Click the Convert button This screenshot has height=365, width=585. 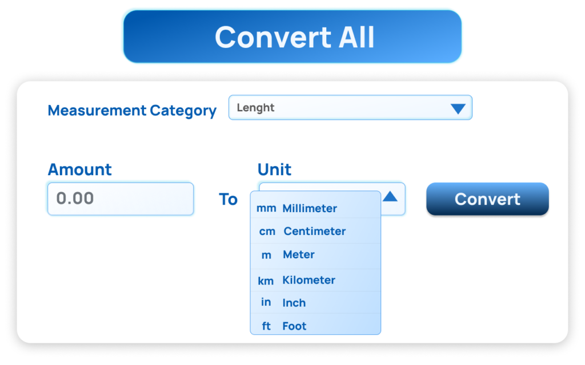[x=487, y=199]
